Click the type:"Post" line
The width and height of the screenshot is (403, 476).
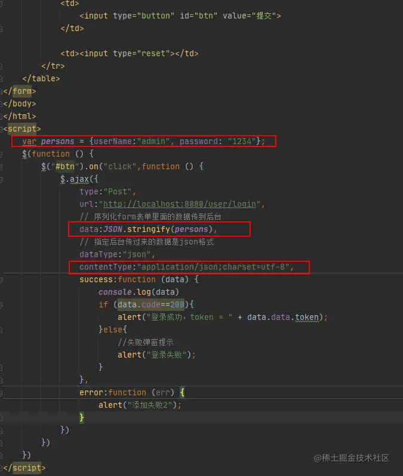108,191
